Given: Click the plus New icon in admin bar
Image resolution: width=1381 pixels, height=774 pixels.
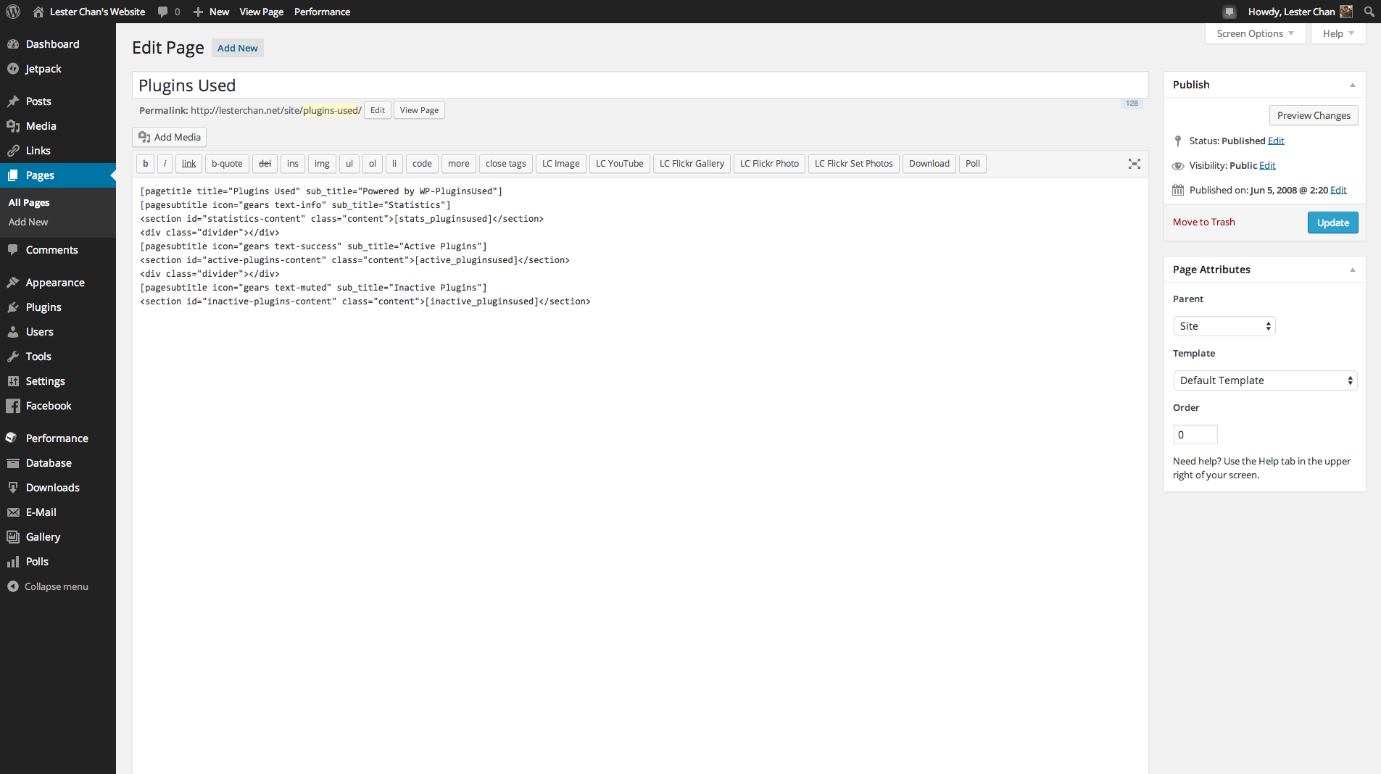Looking at the screenshot, I should pyautogui.click(x=198, y=12).
